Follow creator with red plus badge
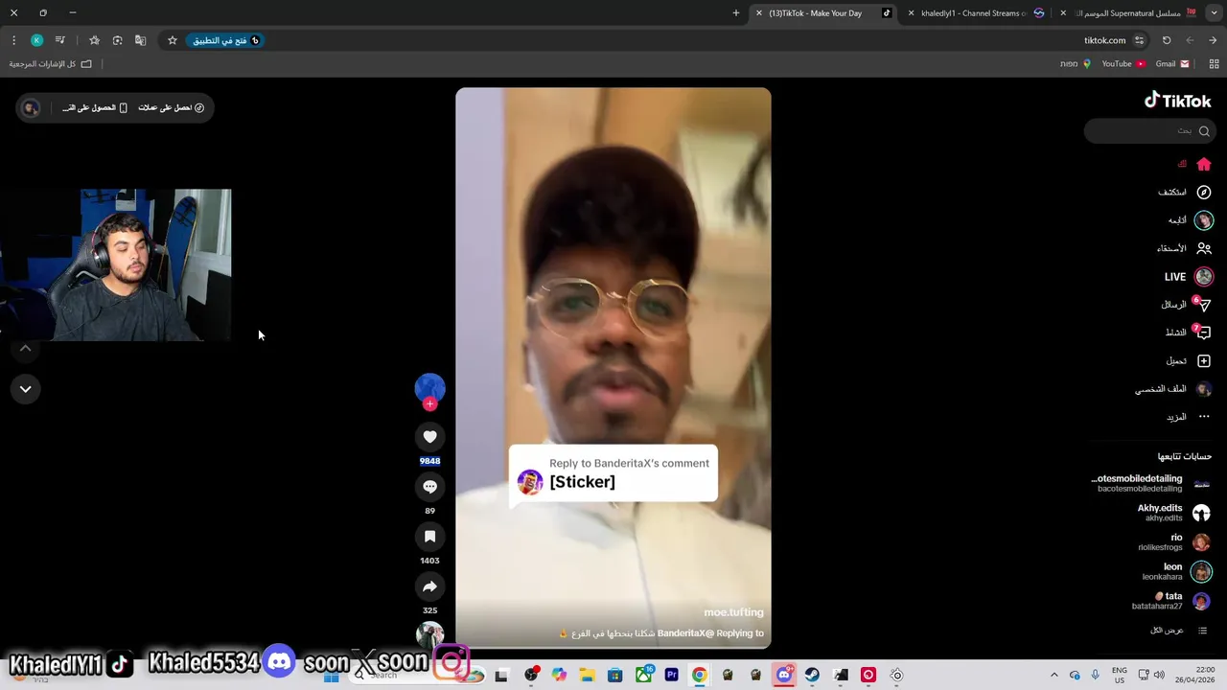This screenshot has width=1227, height=690. 429,404
